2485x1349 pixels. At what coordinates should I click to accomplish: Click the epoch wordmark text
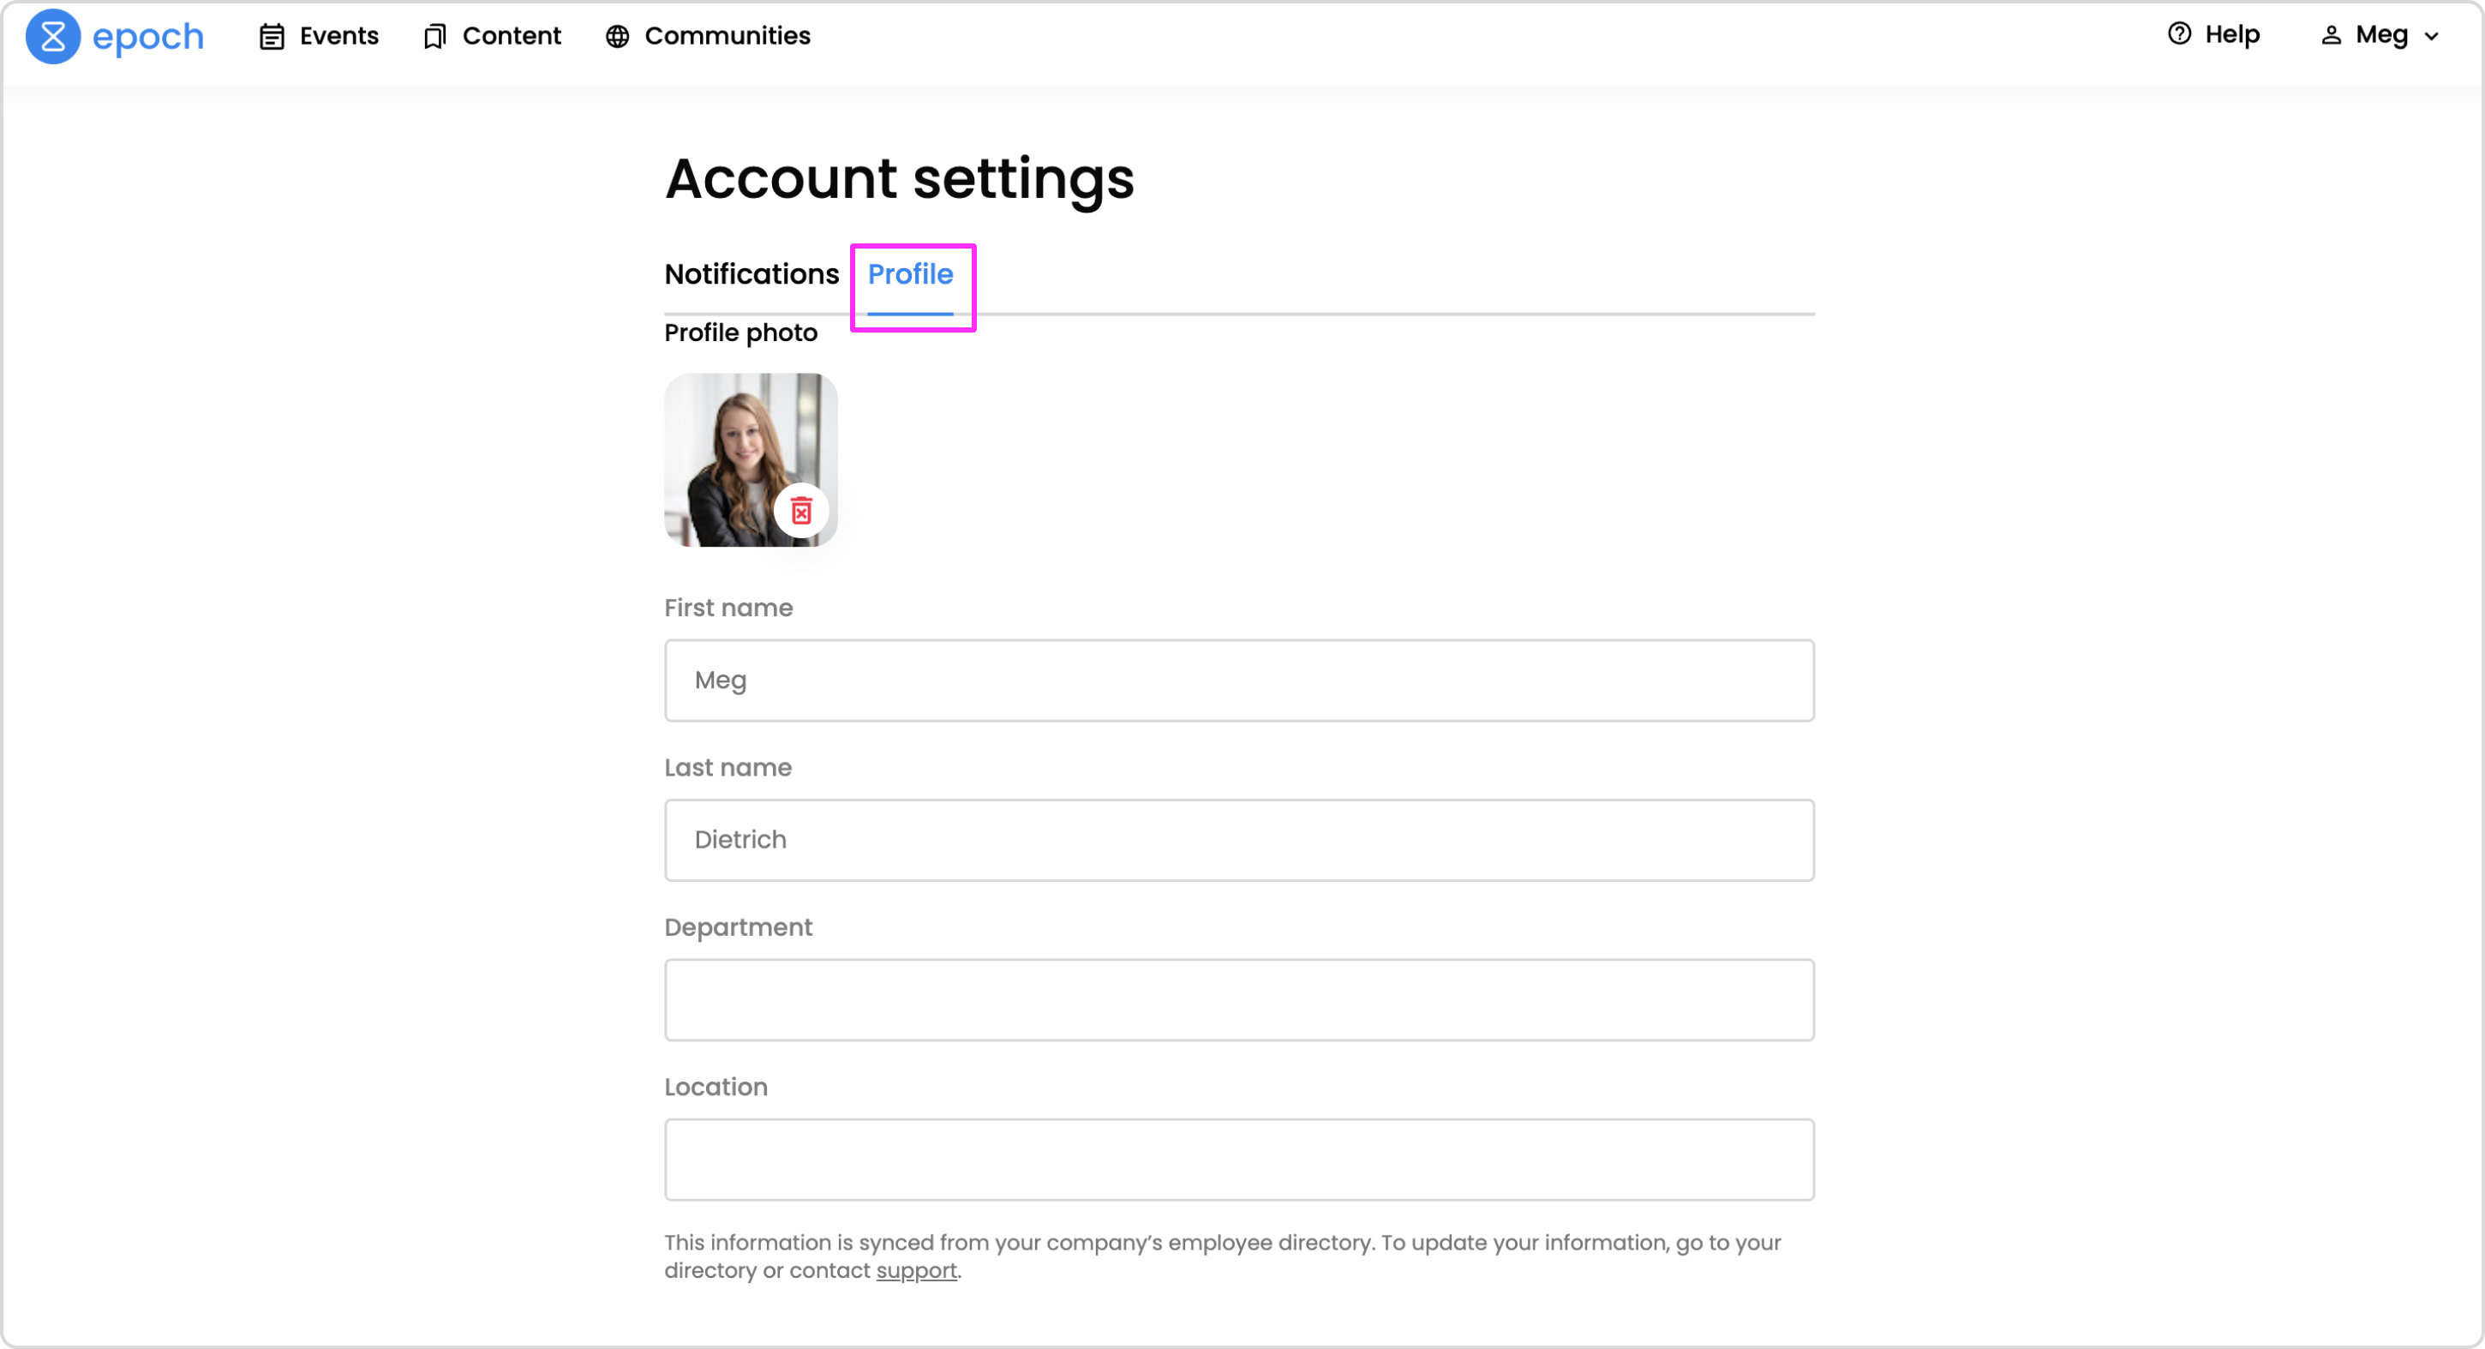tap(147, 37)
